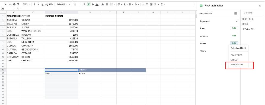The height and width of the screenshot is (105, 265).
Task: Select the cell containing VIENNA
Action: (33, 20)
